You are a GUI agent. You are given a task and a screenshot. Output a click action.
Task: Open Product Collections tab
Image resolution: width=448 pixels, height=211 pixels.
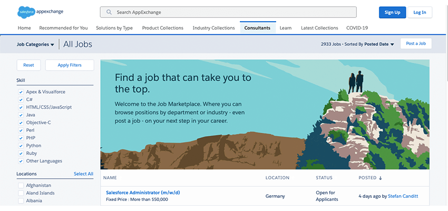click(162, 28)
